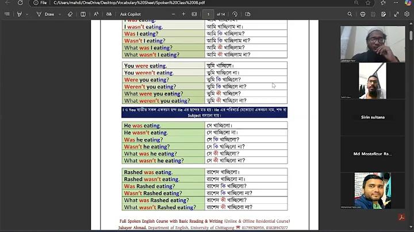Click the top presenter's video thumbnail
This screenshot has width=414, height=232.
(373, 44)
